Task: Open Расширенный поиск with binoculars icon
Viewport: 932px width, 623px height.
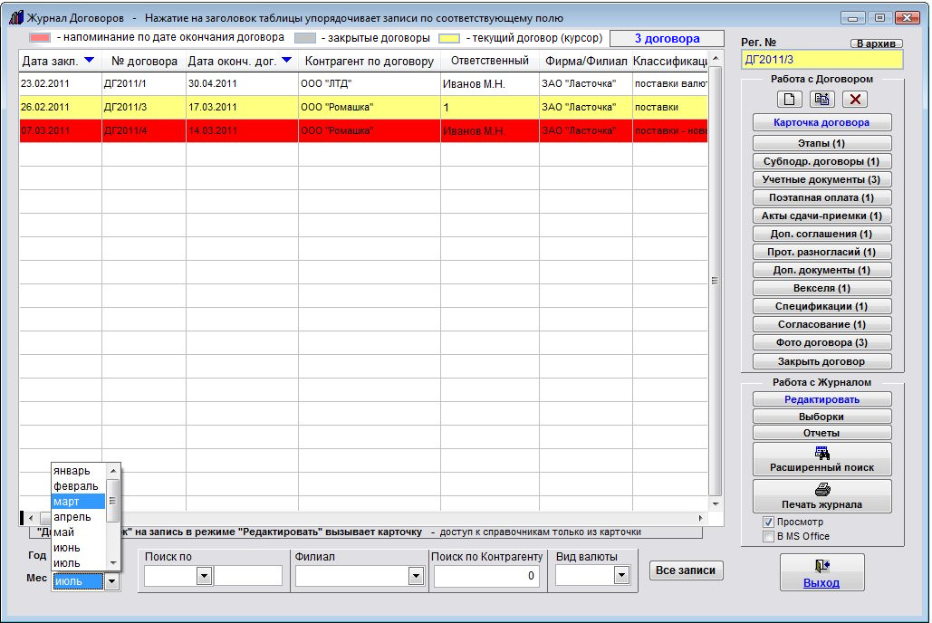Action: click(822, 459)
